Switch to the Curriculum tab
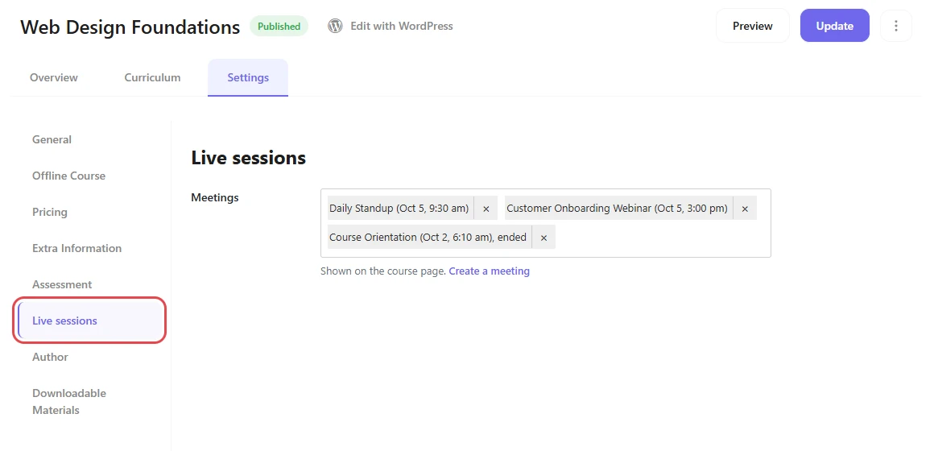This screenshot has width=934, height=451. pos(152,77)
